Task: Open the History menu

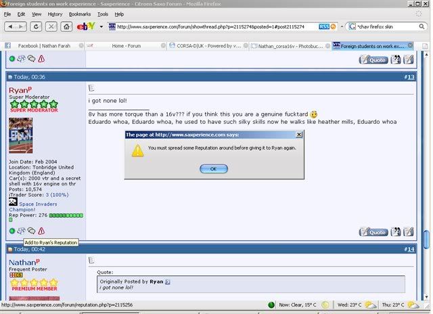Action: coord(55,14)
